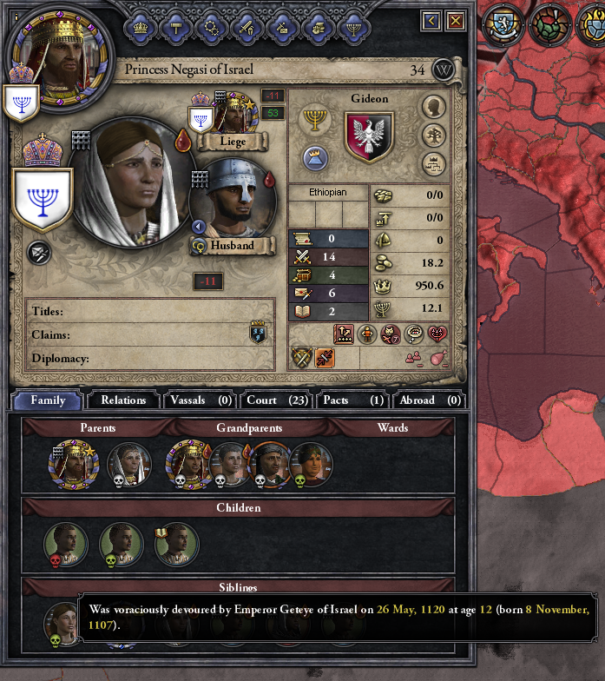Select the Husband portrait
This screenshot has height=681, width=605.
[x=233, y=200]
